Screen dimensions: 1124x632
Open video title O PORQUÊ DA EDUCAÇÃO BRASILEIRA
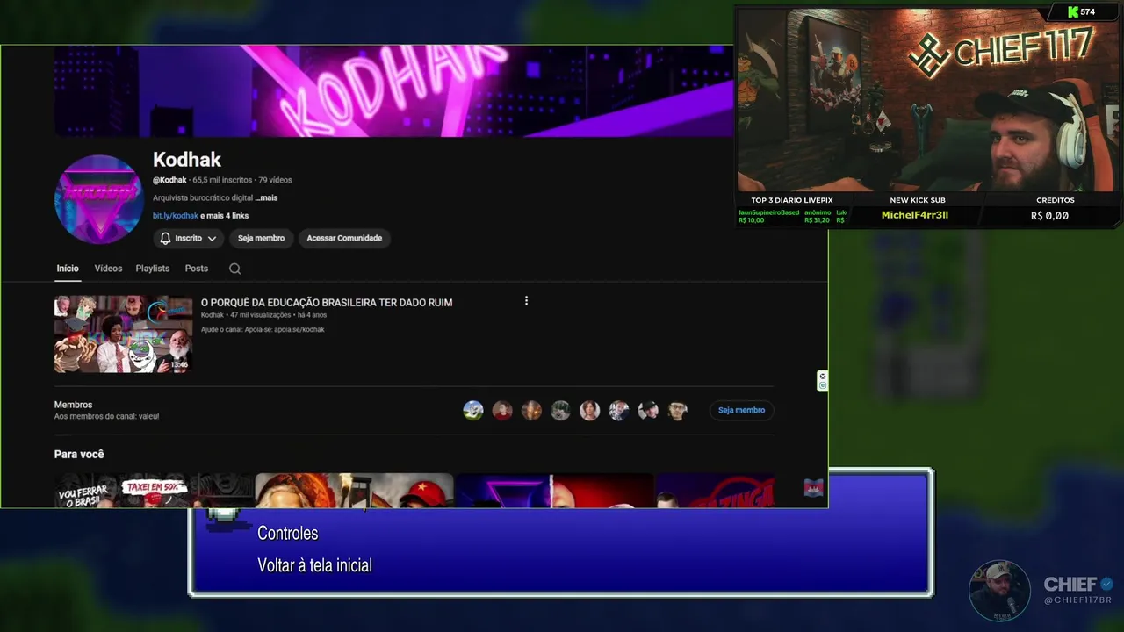[x=327, y=303]
